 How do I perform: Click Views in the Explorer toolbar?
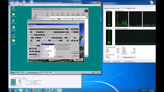coord(83,14)
